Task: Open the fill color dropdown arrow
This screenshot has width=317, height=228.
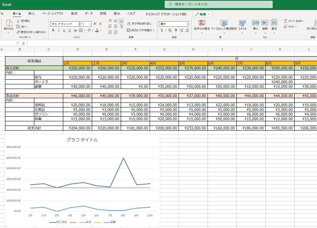Action: point(93,30)
